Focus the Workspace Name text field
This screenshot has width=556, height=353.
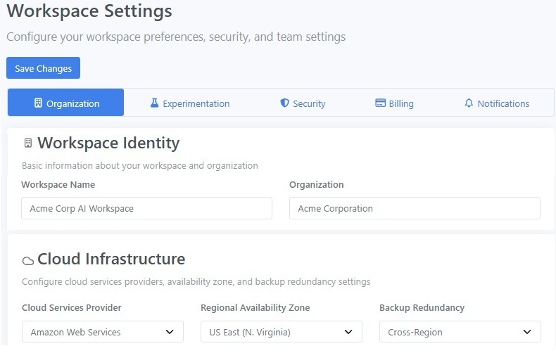[x=146, y=208]
